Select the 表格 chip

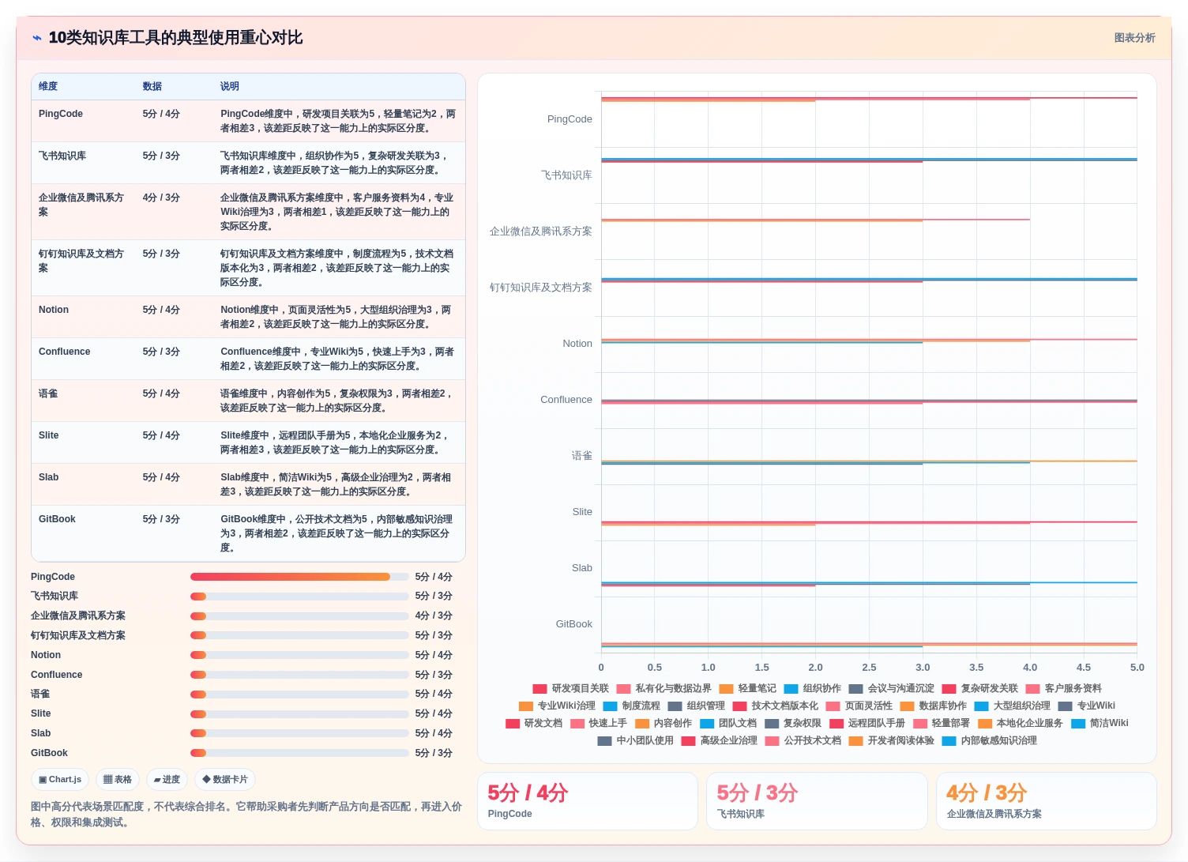tap(118, 779)
